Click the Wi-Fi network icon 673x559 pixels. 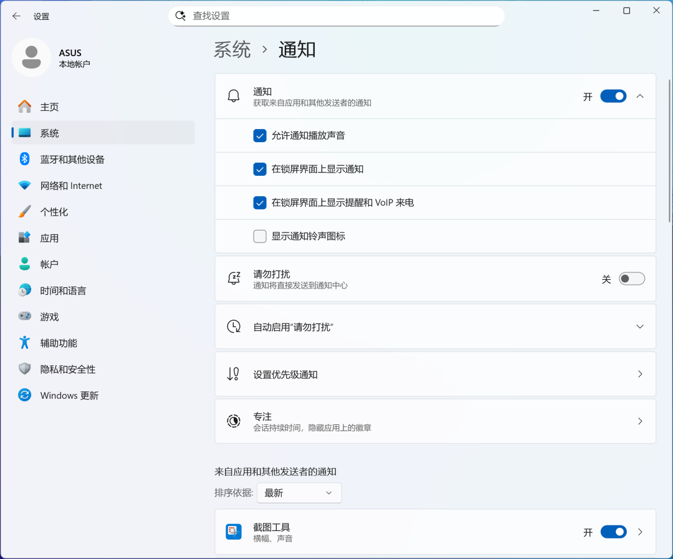[24, 186]
